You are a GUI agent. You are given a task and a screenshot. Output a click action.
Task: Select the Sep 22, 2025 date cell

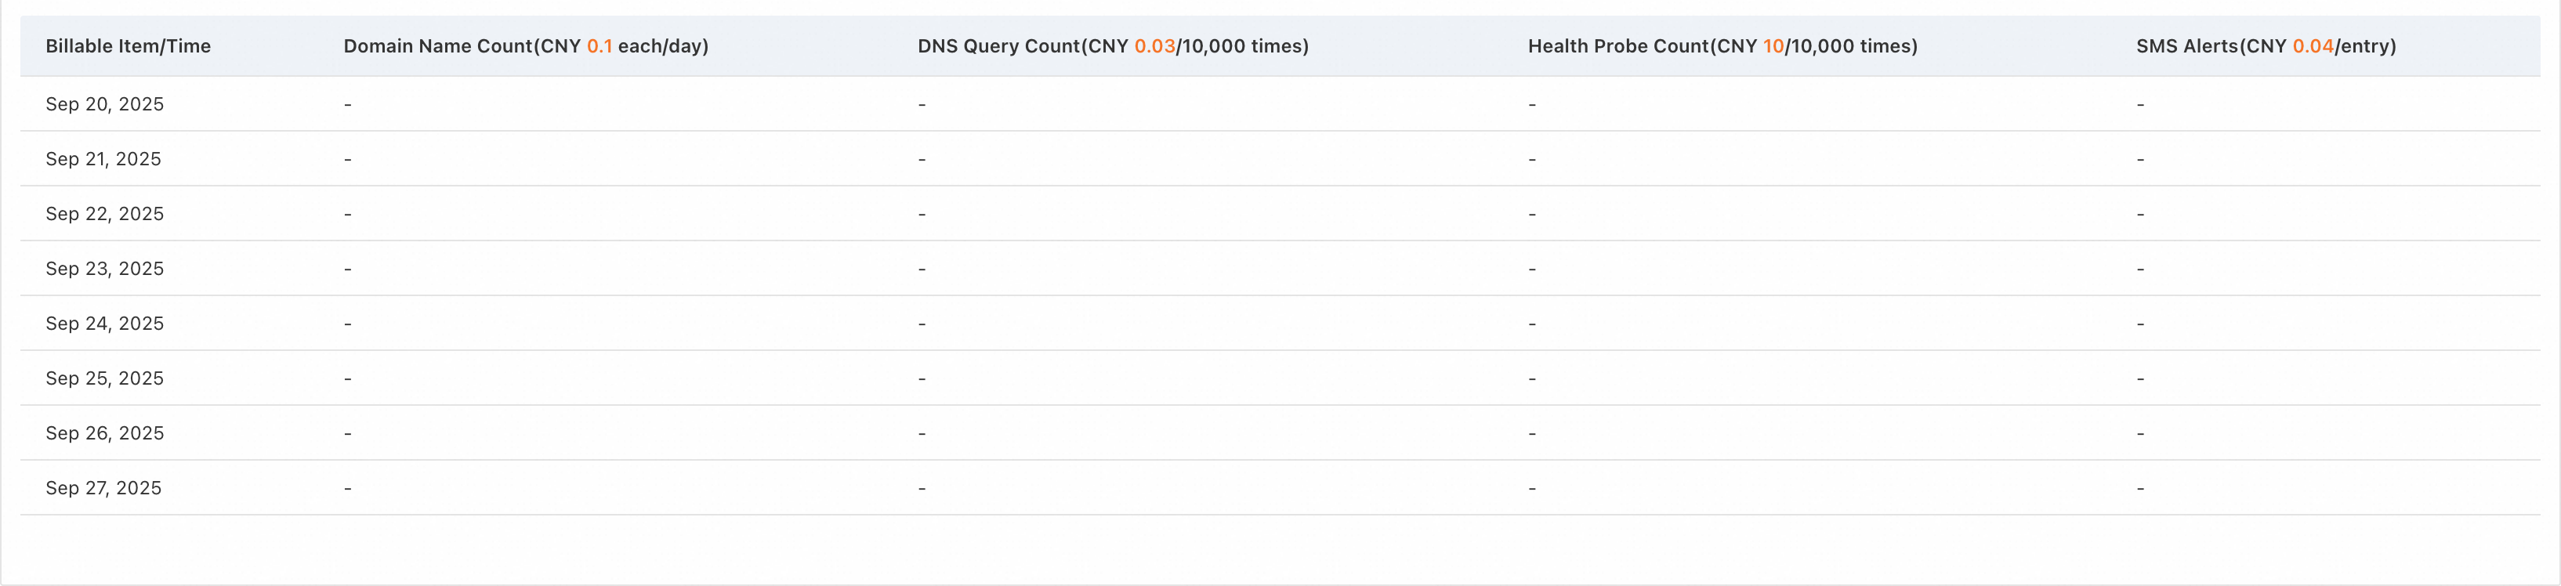click(x=104, y=214)
